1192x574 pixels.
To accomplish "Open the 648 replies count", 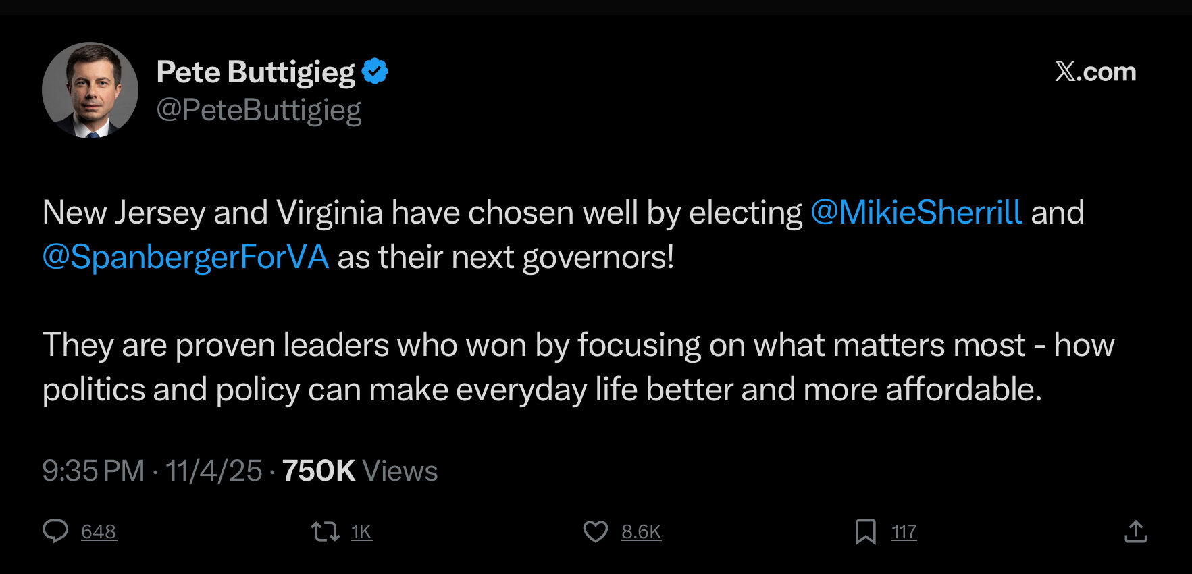I will [99, 532].
